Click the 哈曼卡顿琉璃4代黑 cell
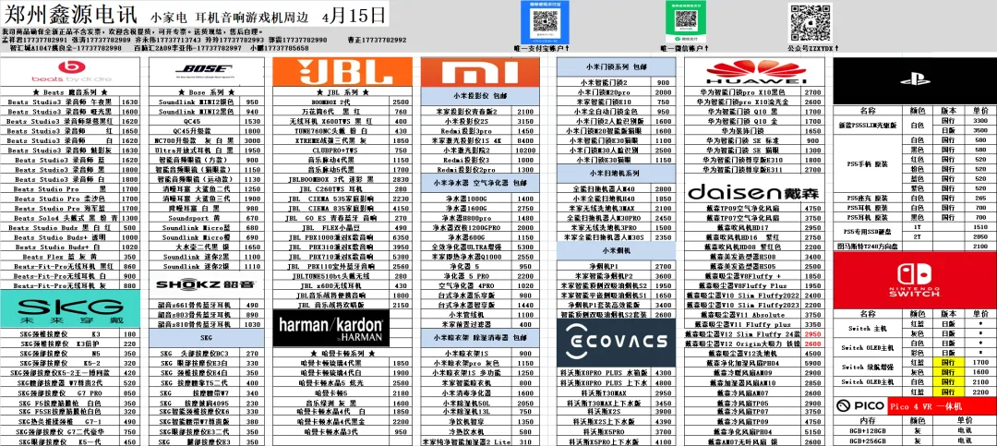The image size is (997, 446). coord(331,362)
